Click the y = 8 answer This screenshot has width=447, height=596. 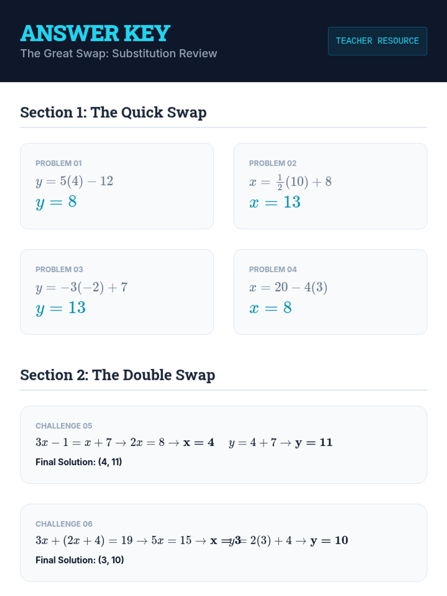pyautogui.click(x=56, y=202)
